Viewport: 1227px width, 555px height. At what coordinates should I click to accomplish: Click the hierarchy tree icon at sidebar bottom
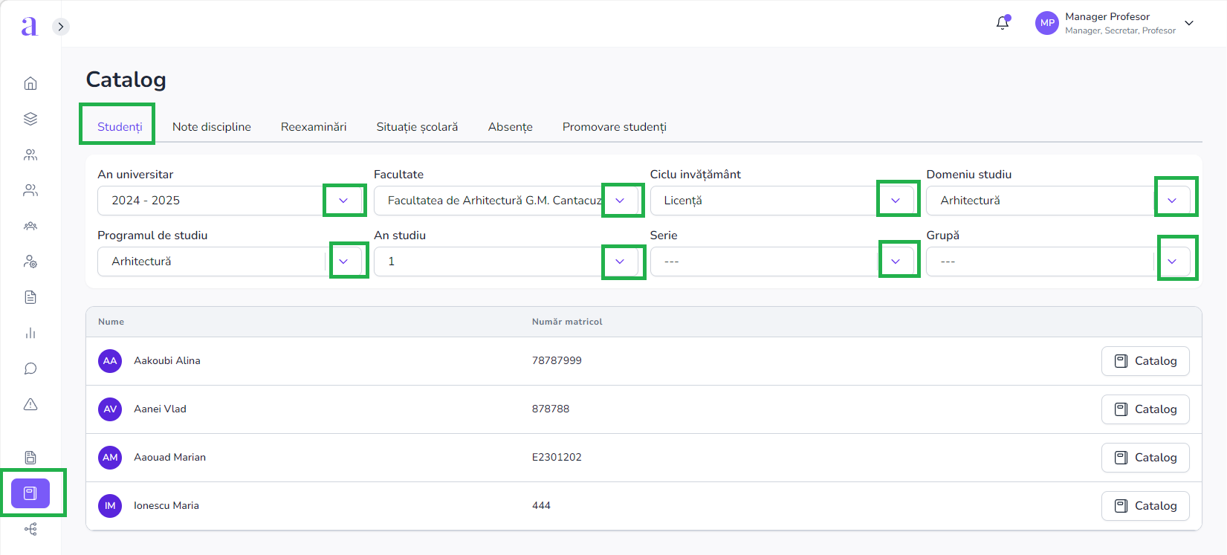click(30, 529)
